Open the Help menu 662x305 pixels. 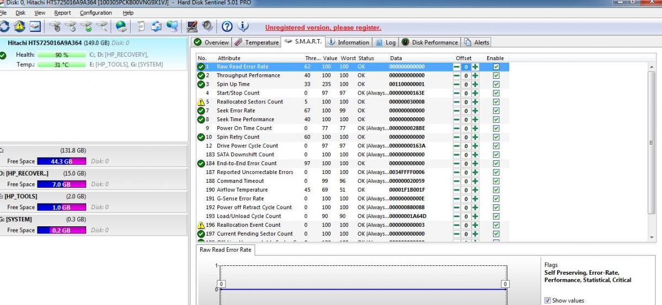click(128, 13)
